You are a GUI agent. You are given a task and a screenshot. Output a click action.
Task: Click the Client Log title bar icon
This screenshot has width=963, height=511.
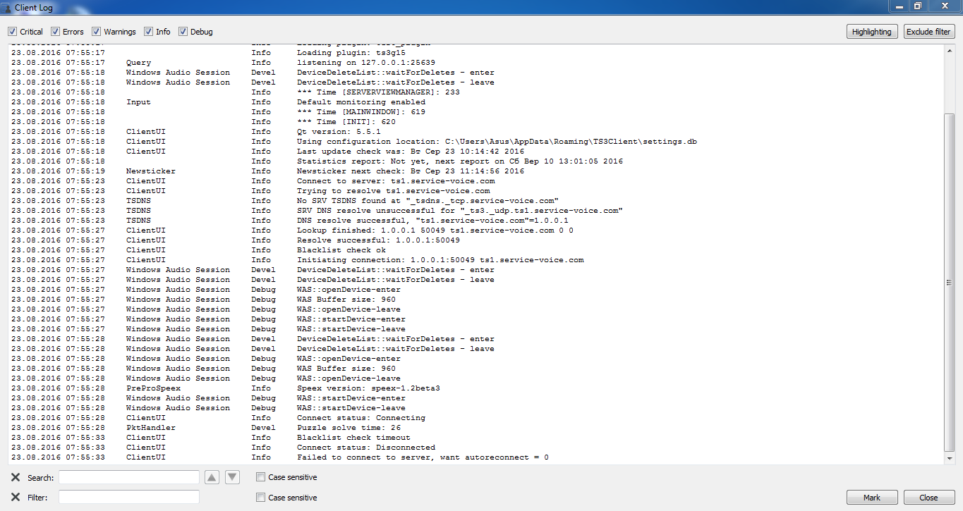(6, 7)
